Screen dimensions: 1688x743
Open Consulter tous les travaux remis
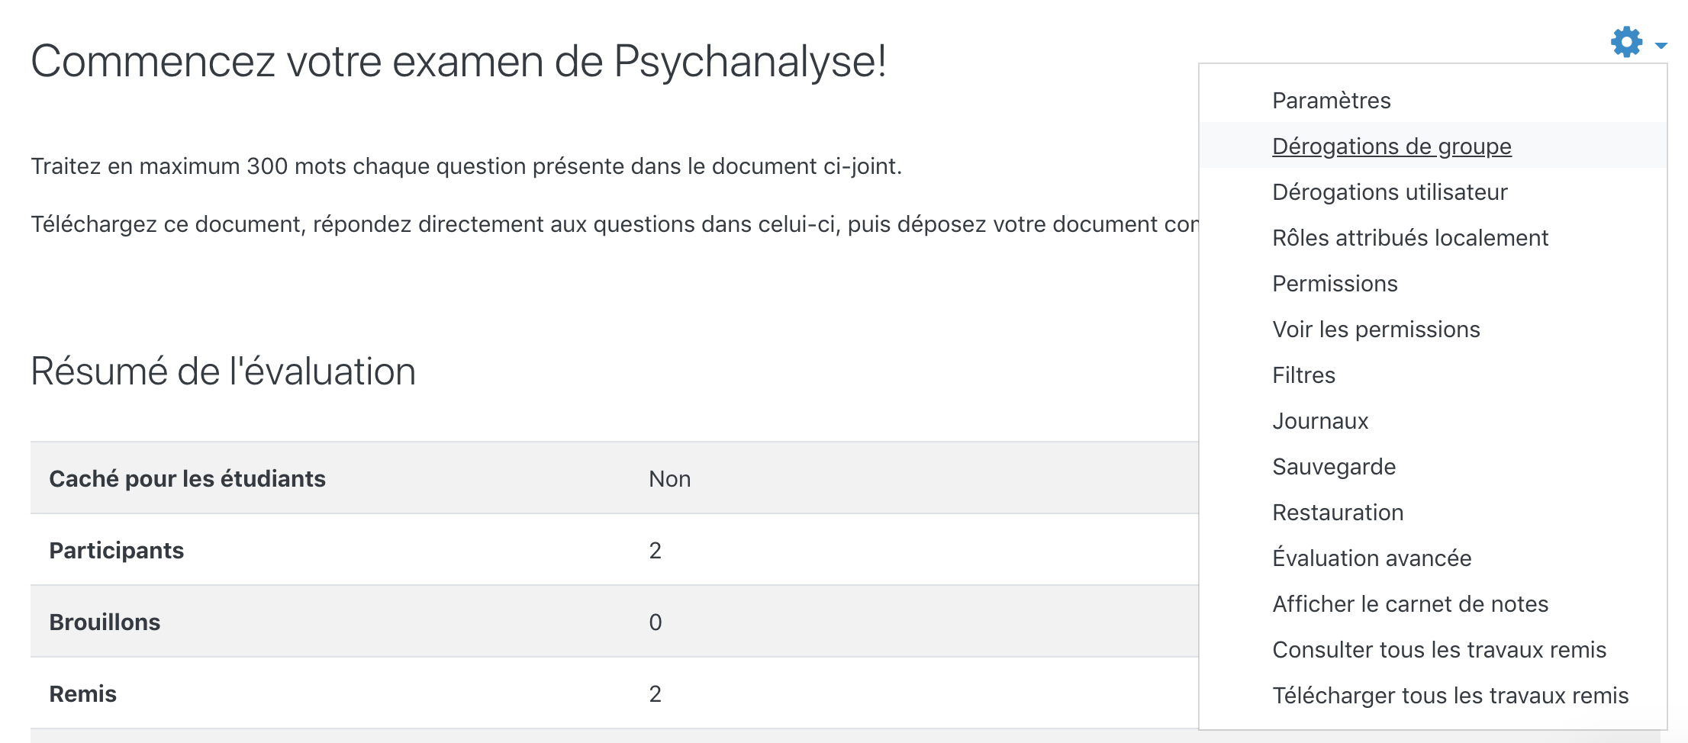coord(1439,650)
